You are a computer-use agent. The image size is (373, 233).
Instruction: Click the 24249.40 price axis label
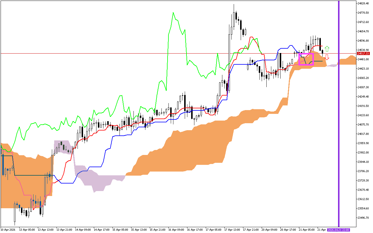[364, 97]
